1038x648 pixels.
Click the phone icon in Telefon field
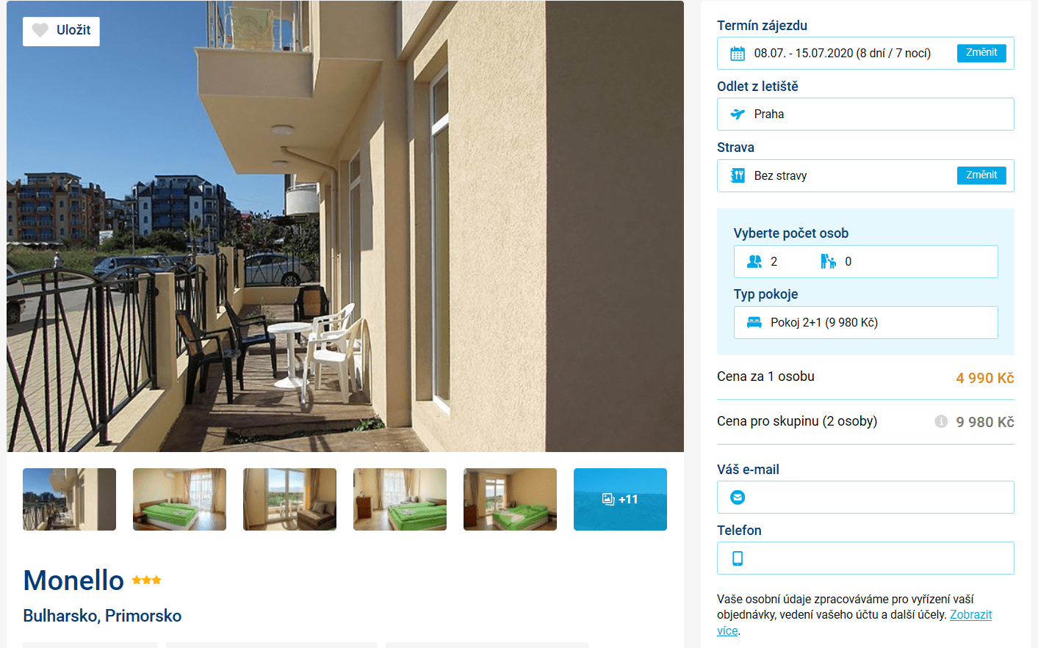tap(738, 558)
